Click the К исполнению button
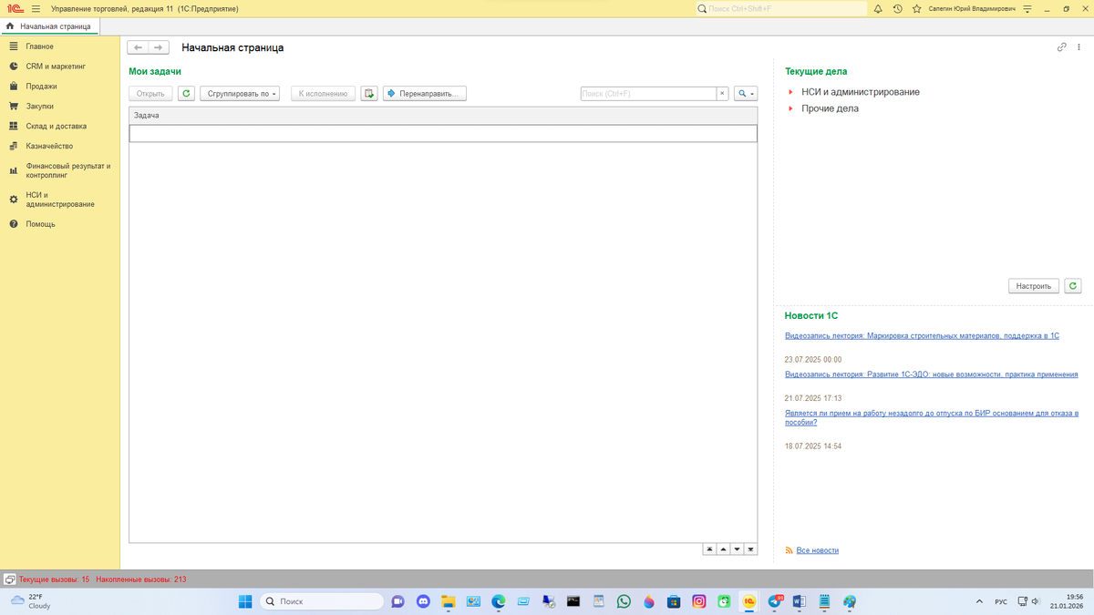The image size is (1094, 615). pyautogui.click(x=323, y=94)
